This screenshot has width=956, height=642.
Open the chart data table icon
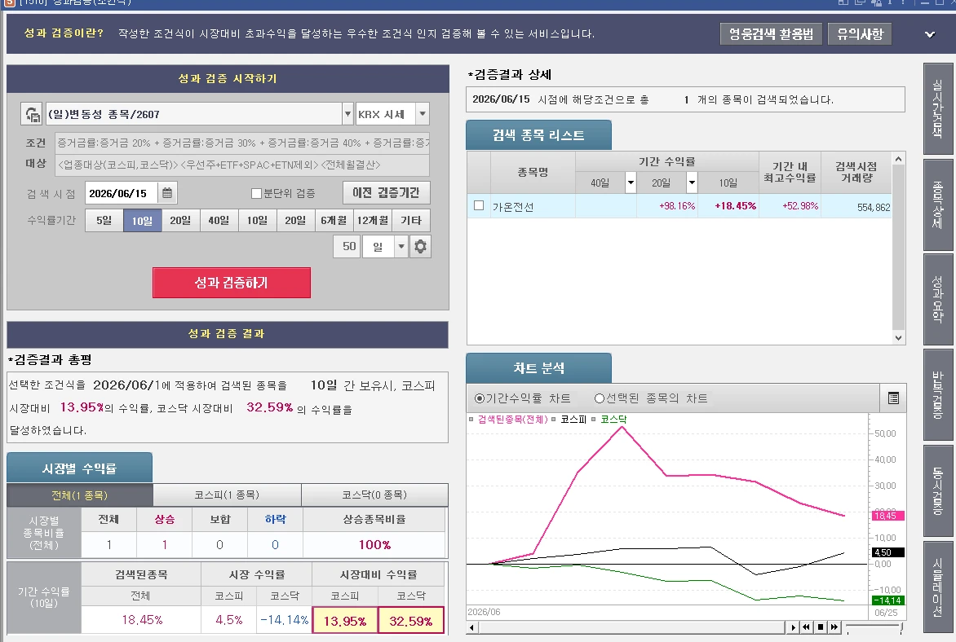tap(893, 398)
